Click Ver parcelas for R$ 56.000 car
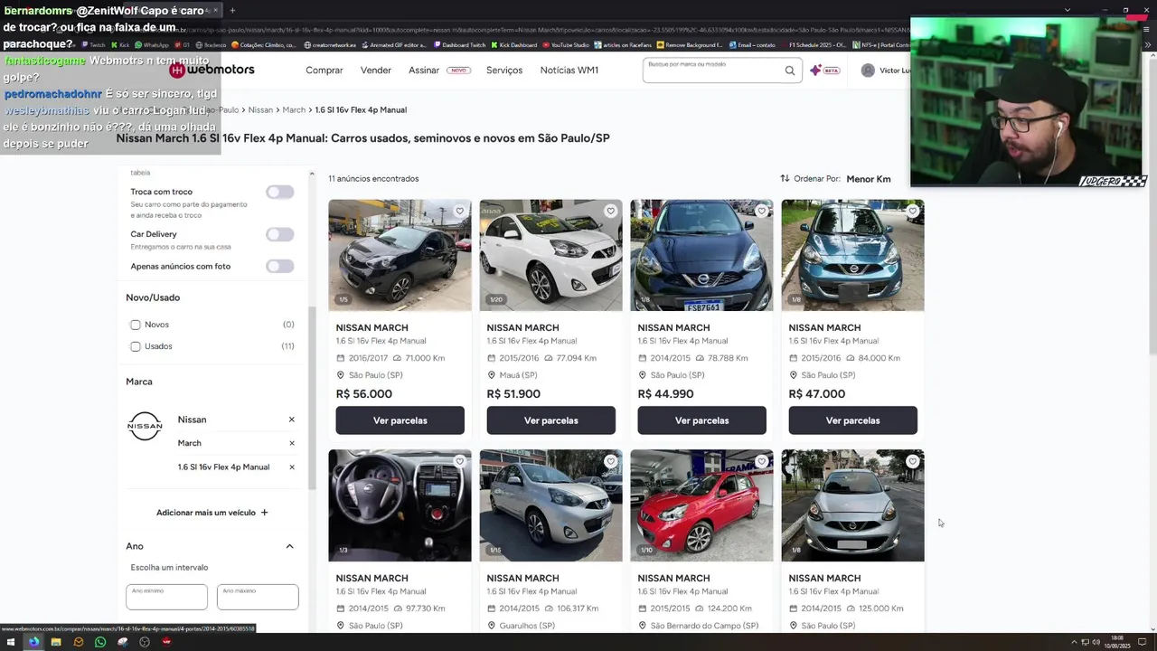 tap(400, 420)
